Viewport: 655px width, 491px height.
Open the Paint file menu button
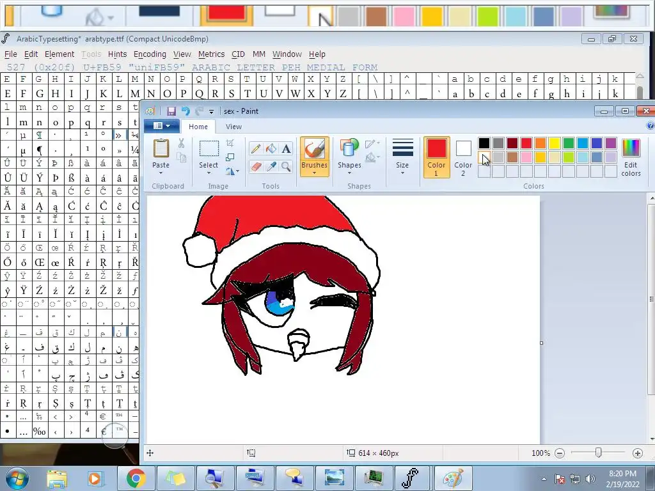coord(162,126)
